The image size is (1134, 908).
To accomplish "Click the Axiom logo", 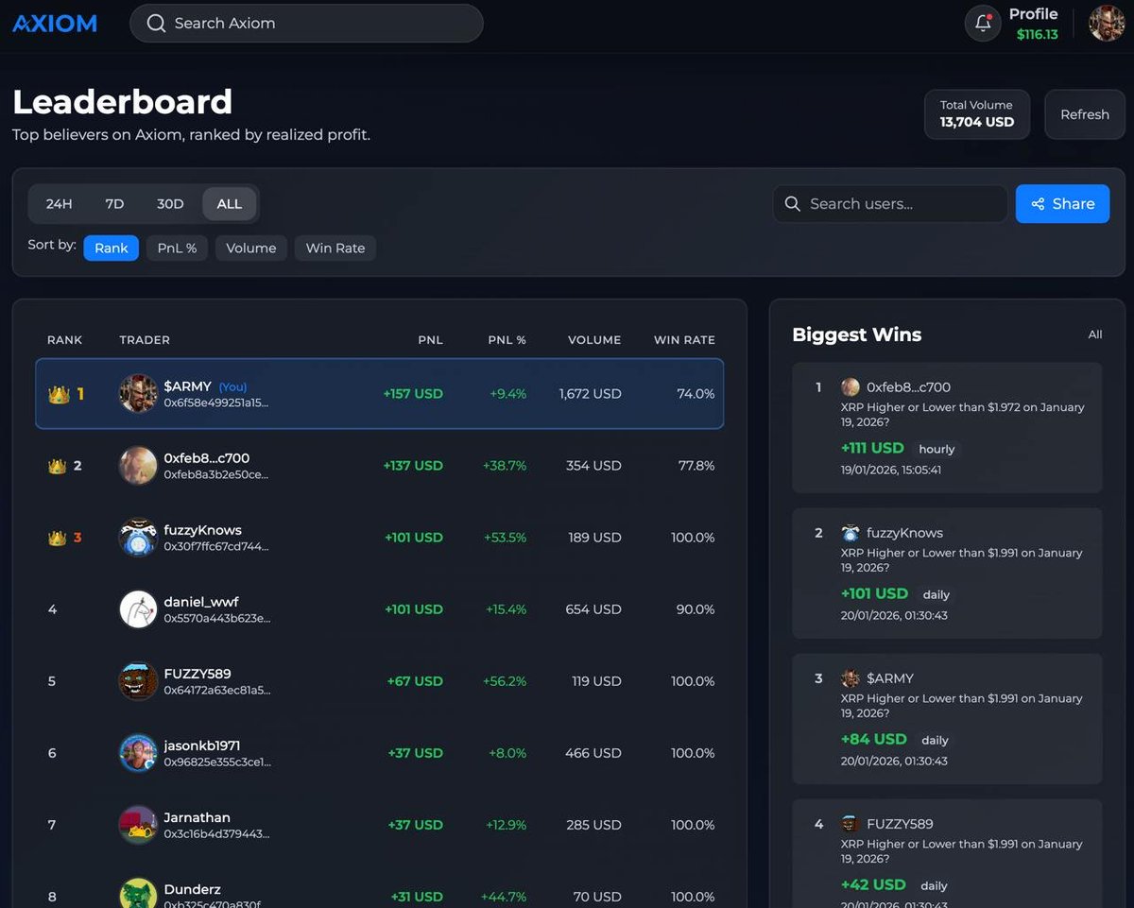I will tap(54, 24).
